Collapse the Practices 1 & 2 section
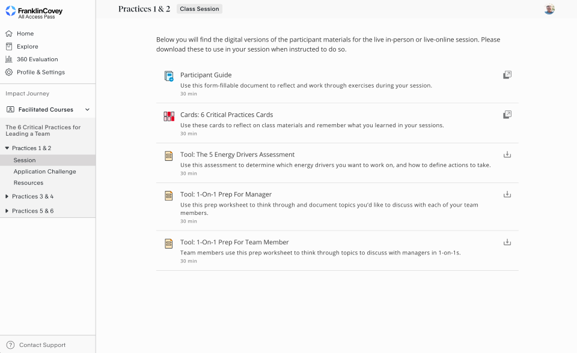The height and width of the screenshot is (353, 577). point(7,148)
